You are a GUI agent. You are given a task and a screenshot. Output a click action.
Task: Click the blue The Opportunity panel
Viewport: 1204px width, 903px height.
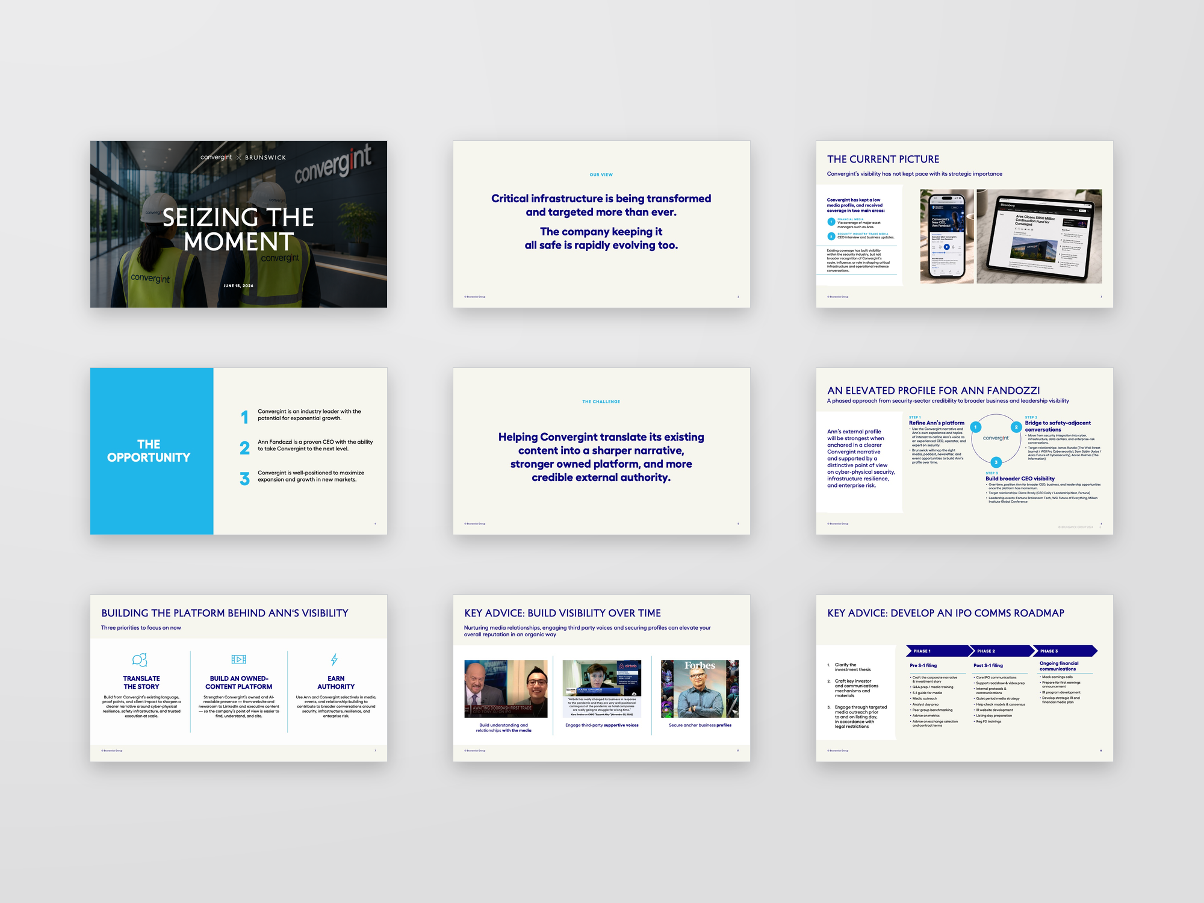[x=152, y=451]
